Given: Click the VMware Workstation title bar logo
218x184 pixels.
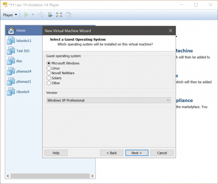Looking at the screenshot, I should (x=5, y=4).
